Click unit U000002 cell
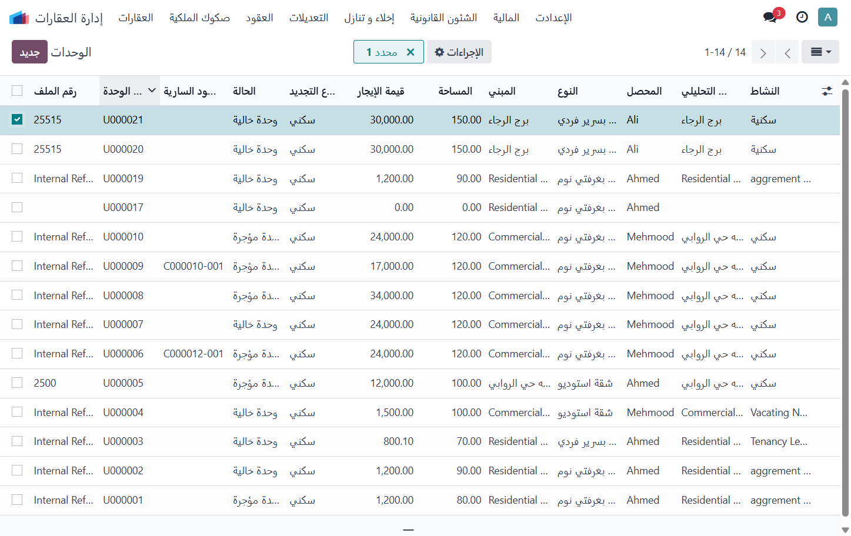The image size is (851, 536). (123, 471)
